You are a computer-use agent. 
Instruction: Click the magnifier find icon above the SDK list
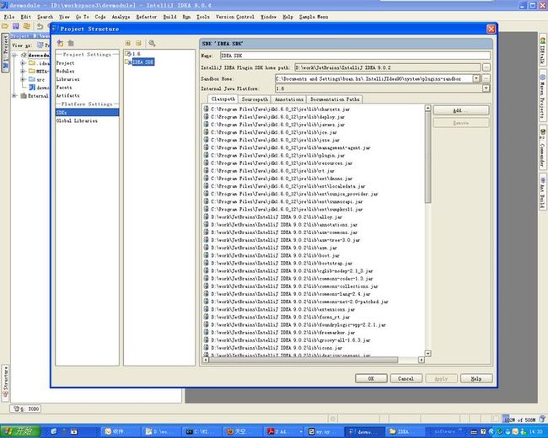(x=152, y=43)
